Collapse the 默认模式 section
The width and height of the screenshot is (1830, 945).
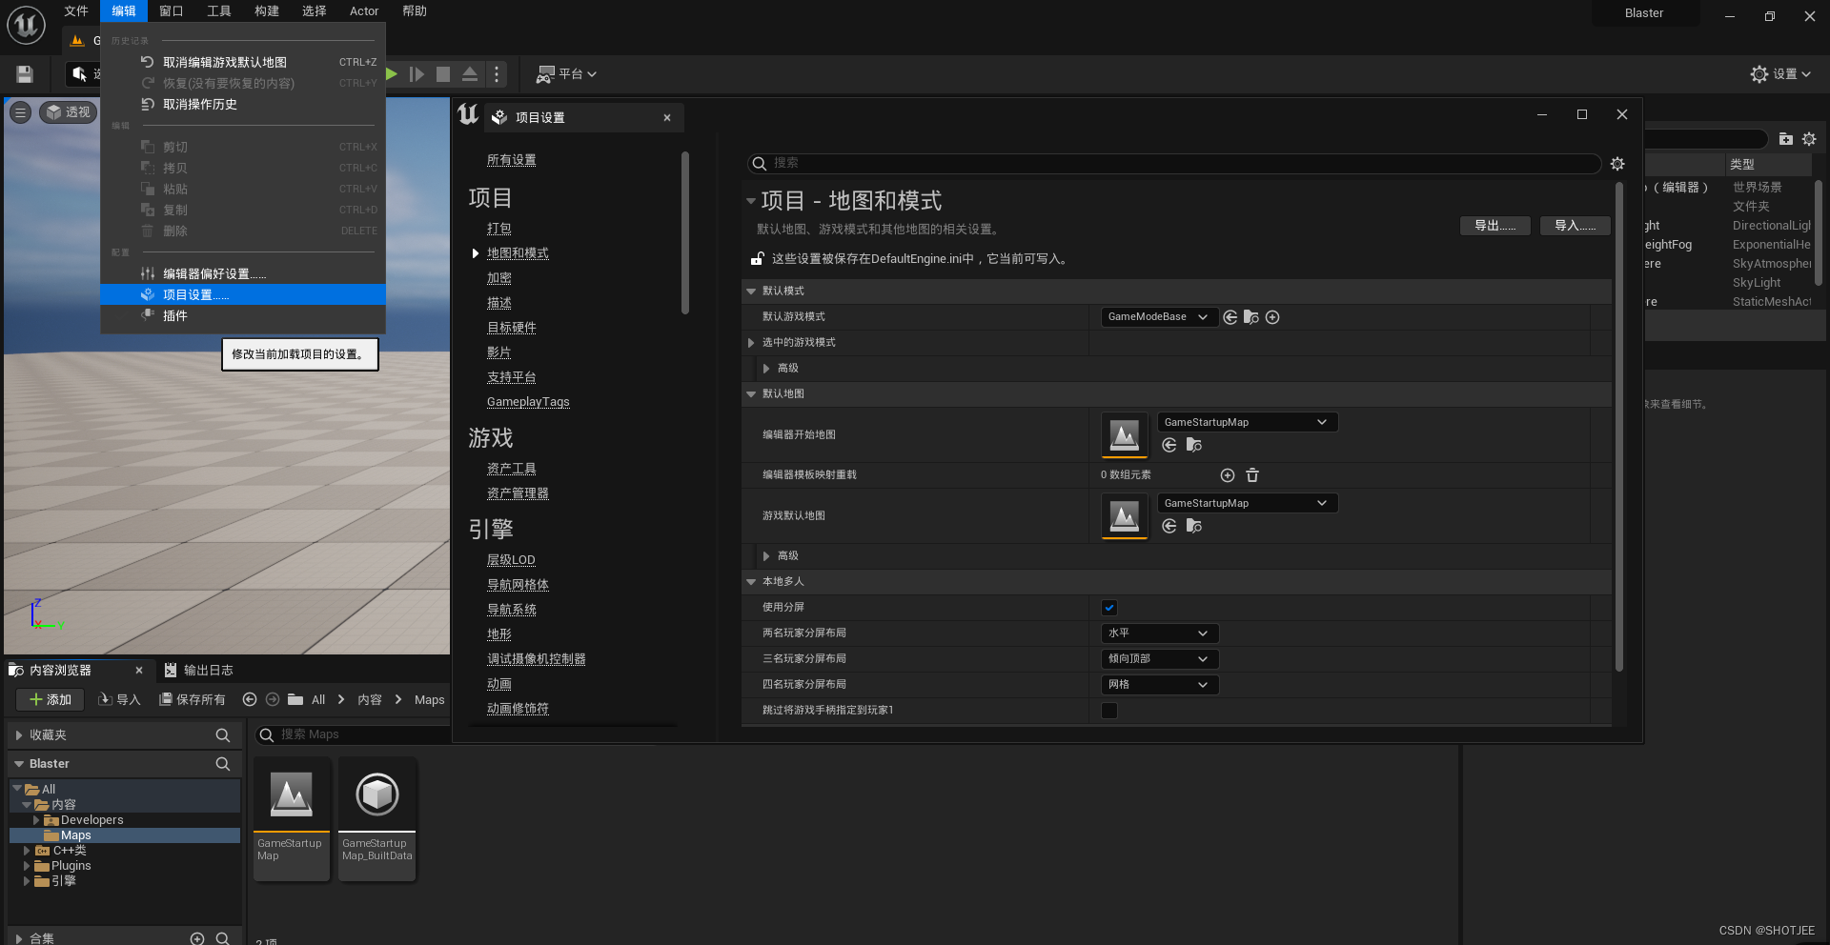point(751,291)
